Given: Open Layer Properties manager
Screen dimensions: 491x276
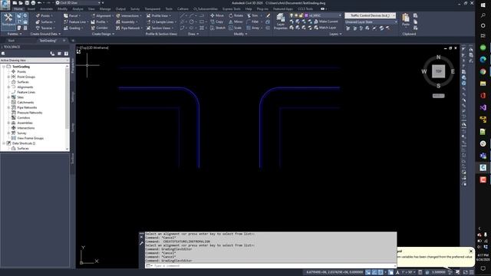Looking at the screenshot, I should tap(281, 21).
